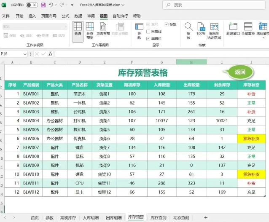The image size is (269, 222).
Task: Select the 显卡 product name cell
Action: (79, 192)
